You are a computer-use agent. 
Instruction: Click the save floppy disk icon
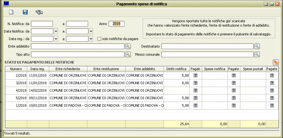pos(25,12)
